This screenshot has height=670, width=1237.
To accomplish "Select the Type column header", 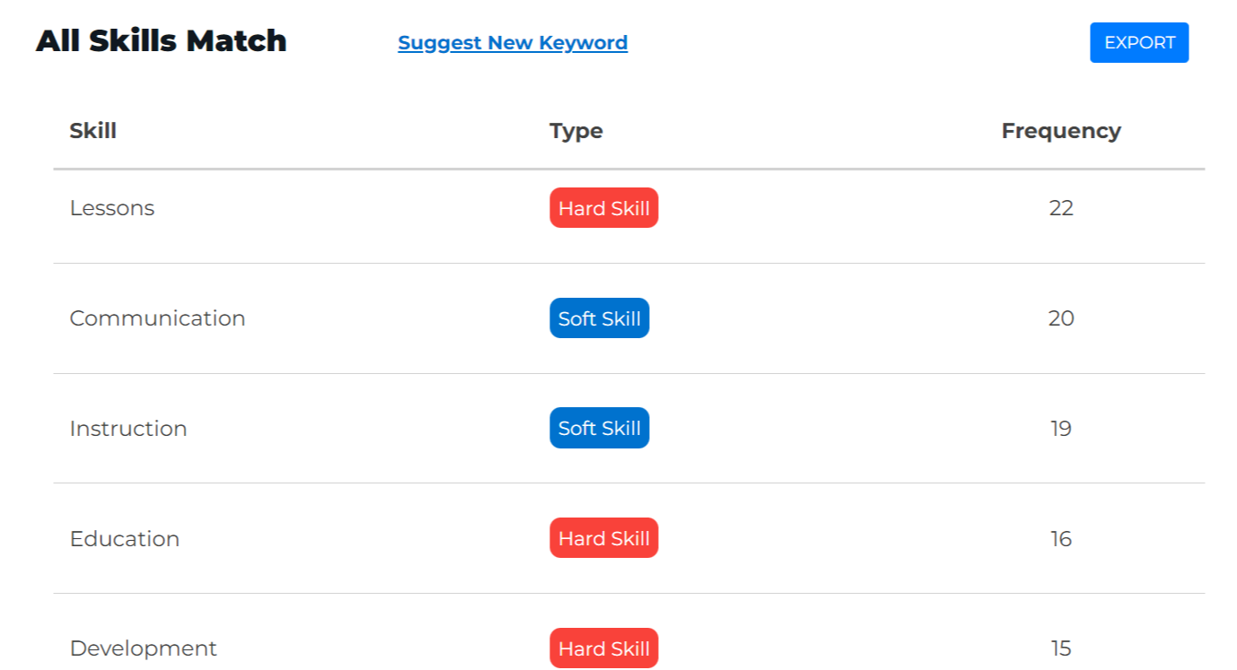I will 576,131.
